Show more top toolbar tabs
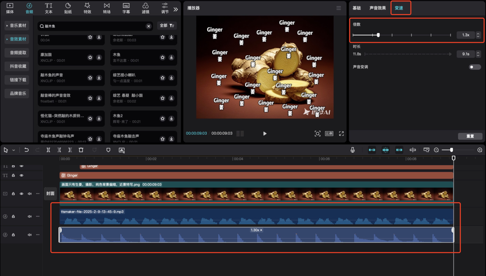Viewport: 486px width, 276px height. (x=175, y=9)
